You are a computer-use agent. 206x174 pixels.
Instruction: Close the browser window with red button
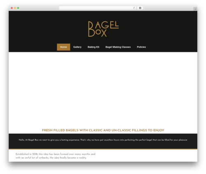click(x=12, y=8)
